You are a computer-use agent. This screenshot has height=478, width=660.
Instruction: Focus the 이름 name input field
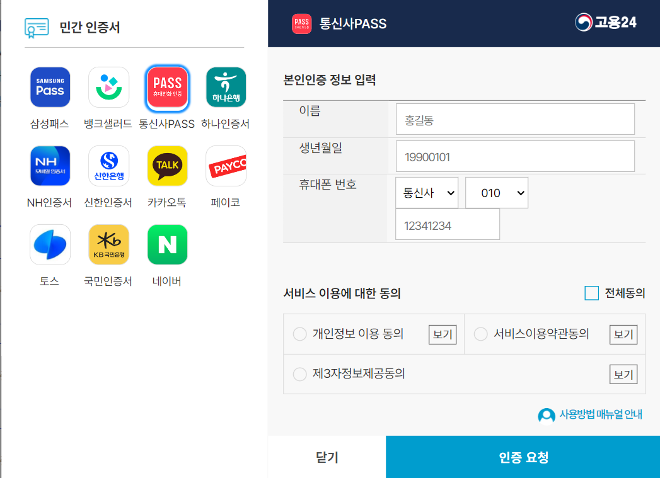pyautogui.click(x=515, y=119)
